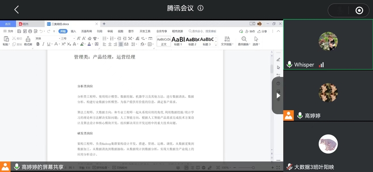
Task: Click the cursor icon in right sidebar
Action: pyautogui.click(x=278, y=68)
